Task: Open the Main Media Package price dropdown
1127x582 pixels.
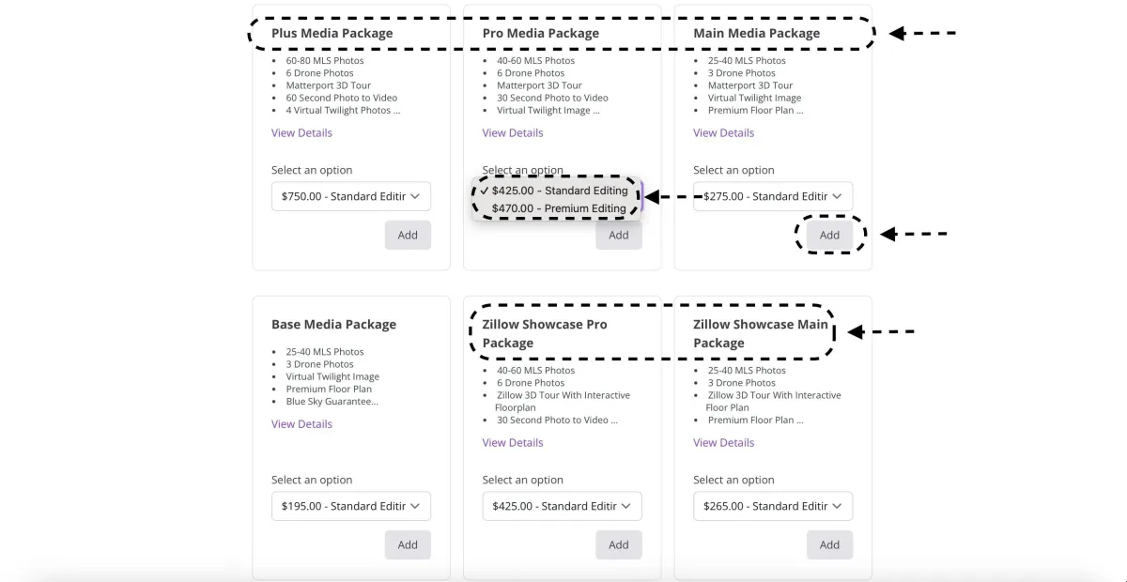Action: click(x=773, y=196)
